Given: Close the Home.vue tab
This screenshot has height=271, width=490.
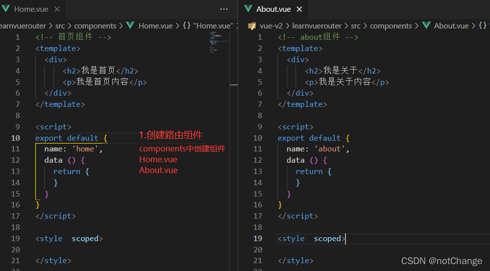Looking at the screenshot, I should pos(57,9).
